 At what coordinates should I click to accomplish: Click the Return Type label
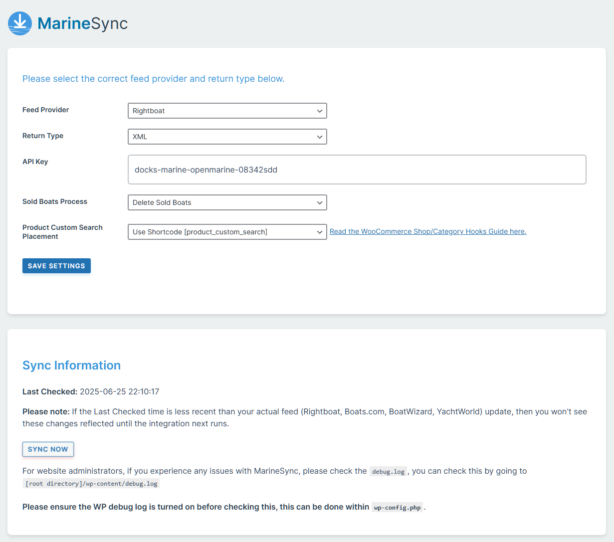pyautogui.click(x=43, y=136)
